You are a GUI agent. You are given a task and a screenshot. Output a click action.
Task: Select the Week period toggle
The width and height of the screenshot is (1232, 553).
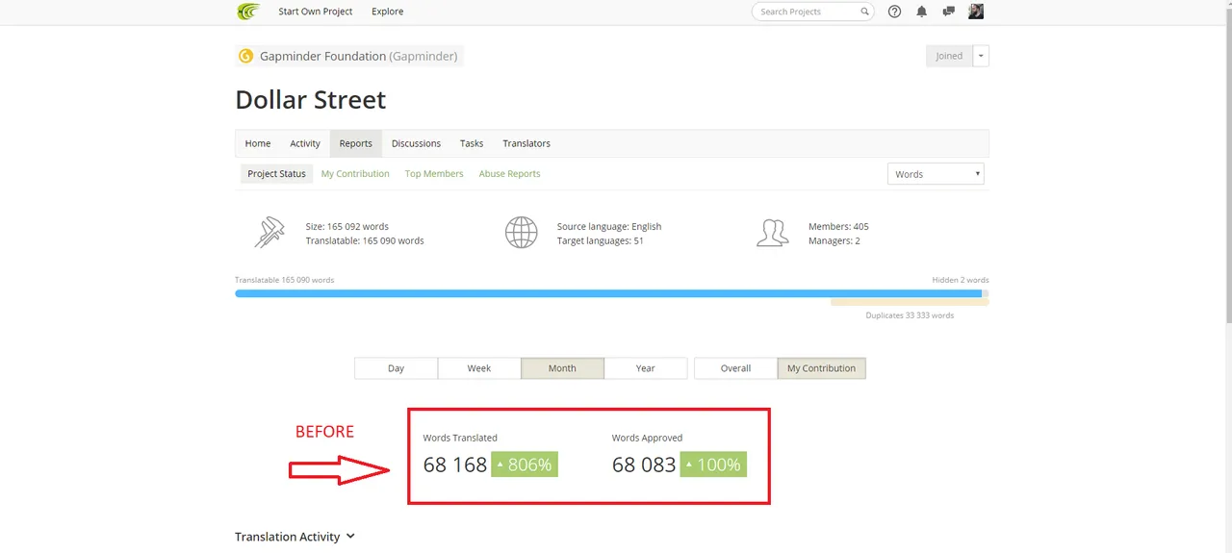click(x=479, y=368)
